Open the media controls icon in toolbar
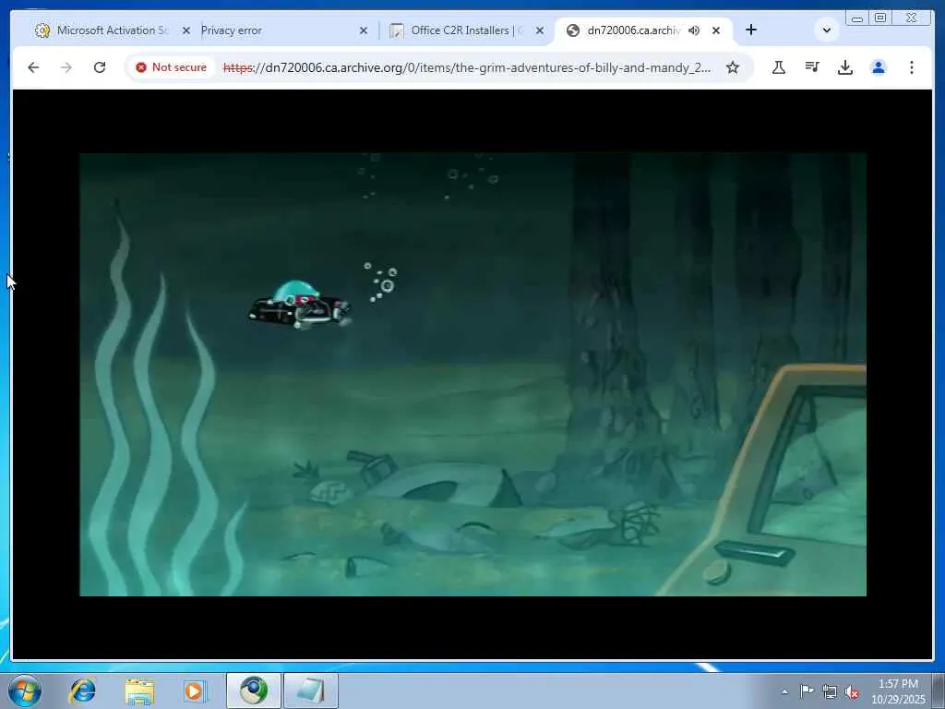 pos(812,67)
